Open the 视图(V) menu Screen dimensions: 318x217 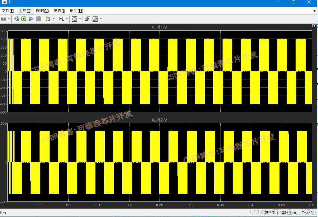tap(42, 11)
